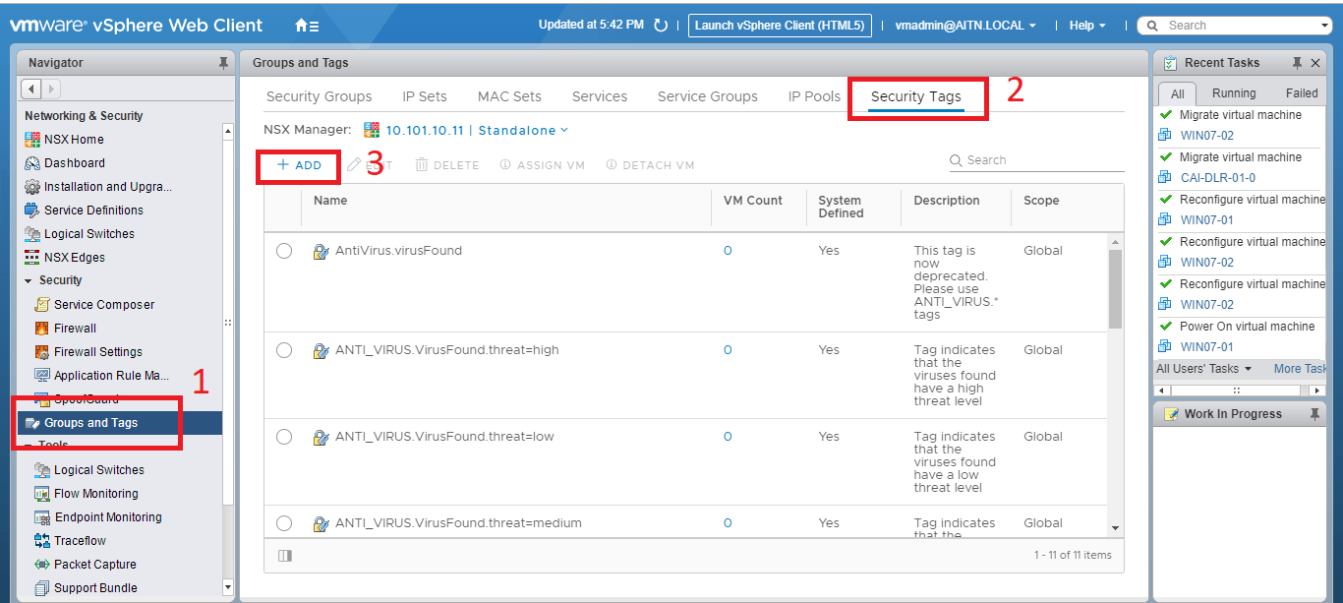
Task: Switch to the Security Groups tab
Action: coord(319,96)
